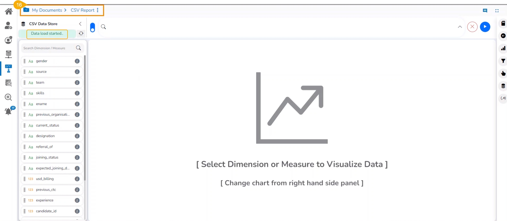Click the back arrow circle icon
Image resolution: width=507 pixels, height=221 pixels.
tap(503, 36)
